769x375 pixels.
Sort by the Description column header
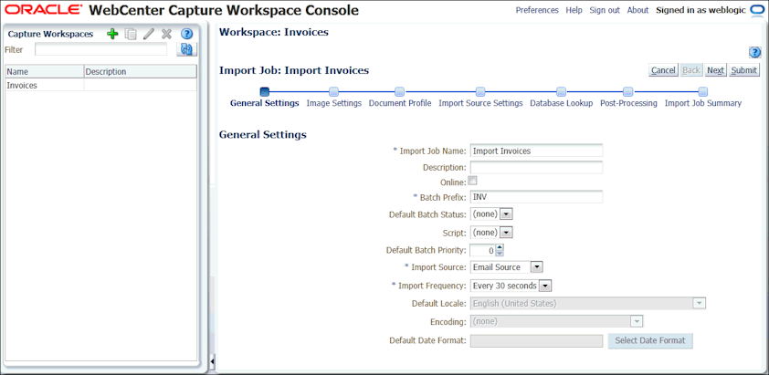click(141, 71)
